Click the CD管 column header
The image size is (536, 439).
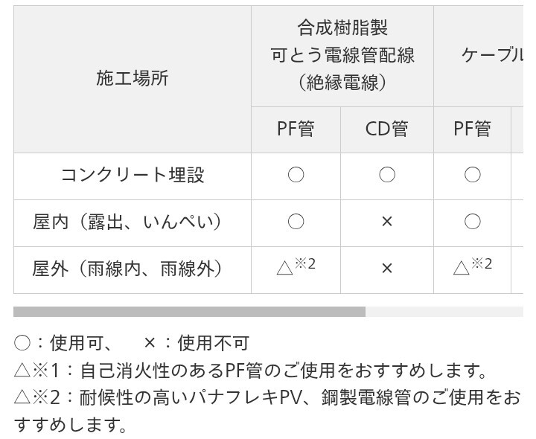(x=386, y=129)
